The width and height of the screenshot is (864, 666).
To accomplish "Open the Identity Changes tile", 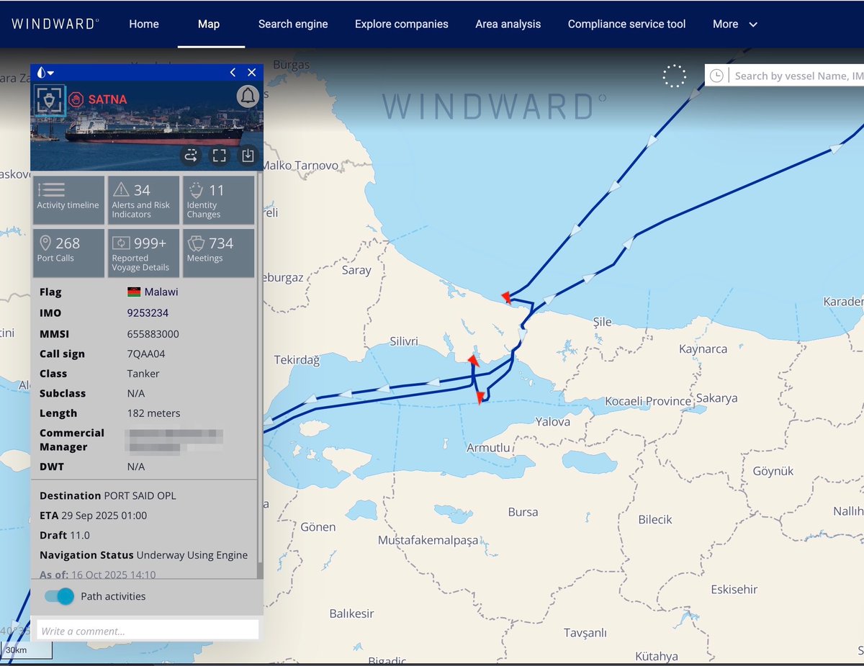I will [218, 200].
